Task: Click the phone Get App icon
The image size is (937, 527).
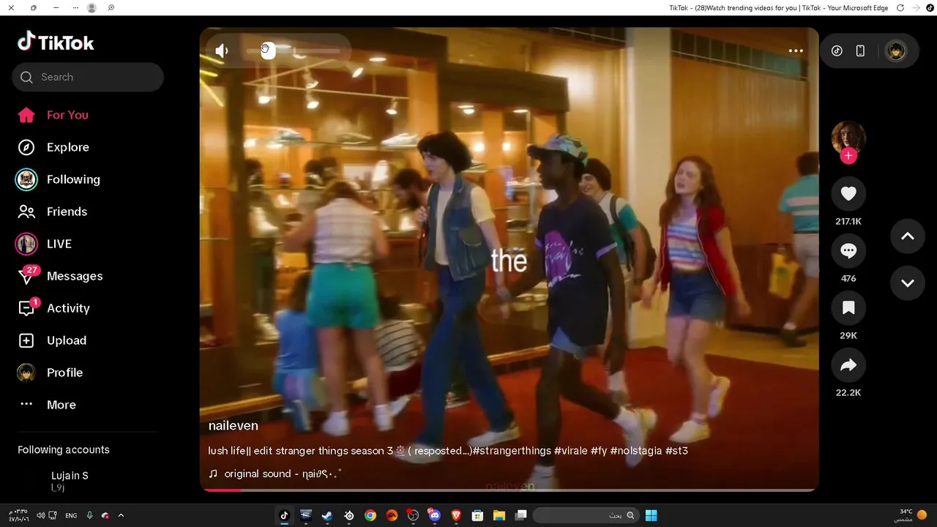Action: (x=861, y=51)
